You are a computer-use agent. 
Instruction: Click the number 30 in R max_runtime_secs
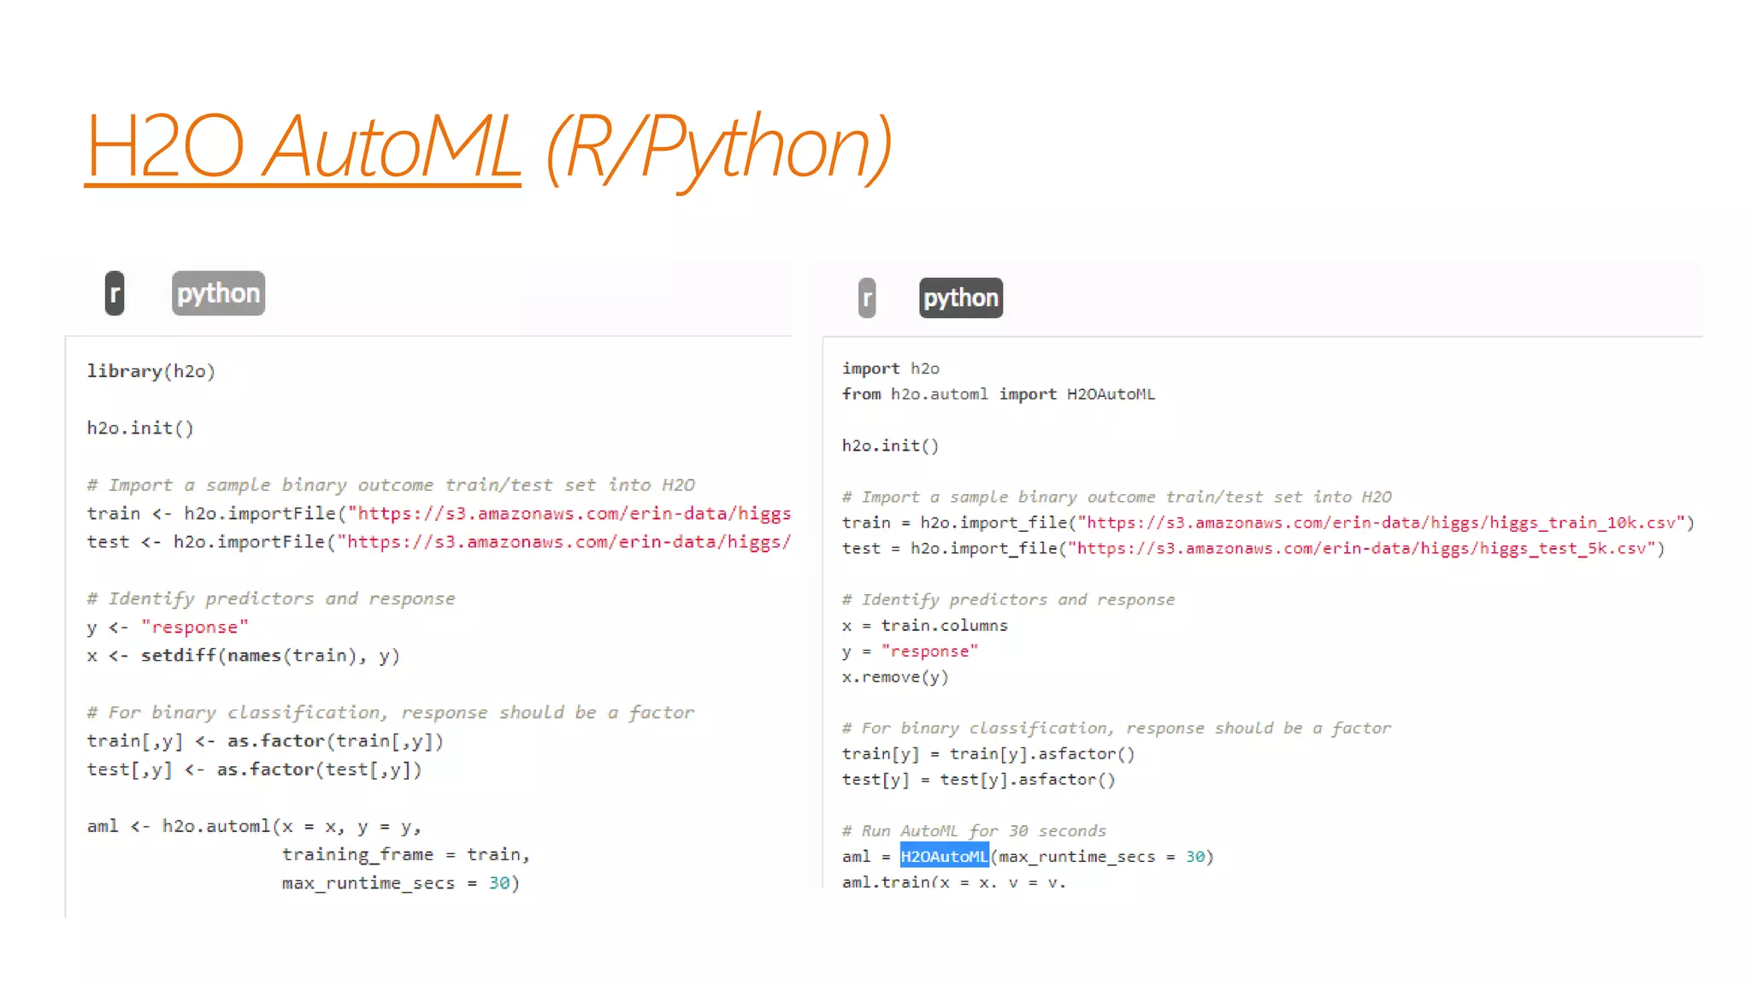tap(498, 882)
